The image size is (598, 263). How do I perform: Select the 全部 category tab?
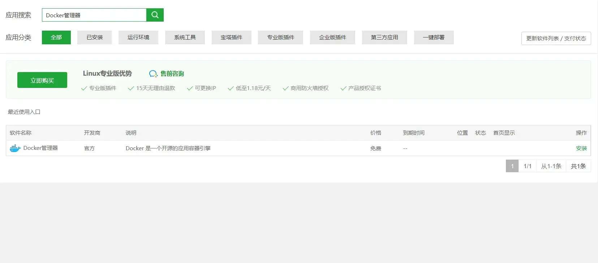[x=56, y=37]
